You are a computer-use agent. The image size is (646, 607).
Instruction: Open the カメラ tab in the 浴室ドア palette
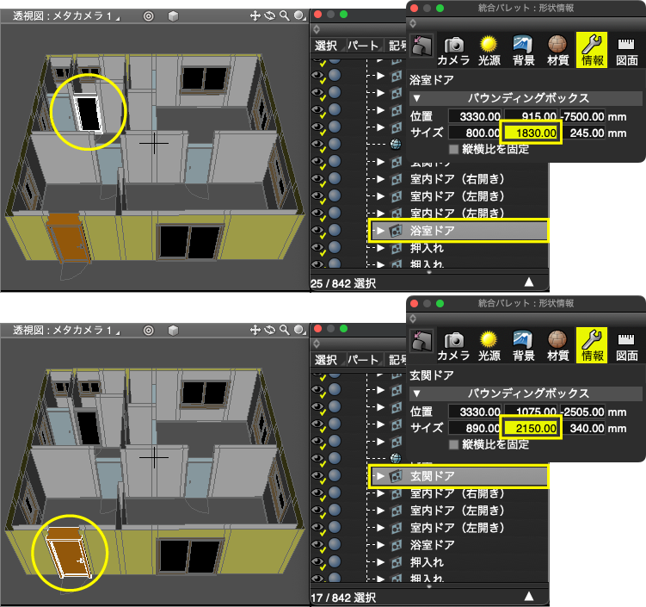(x=453, y=50)
